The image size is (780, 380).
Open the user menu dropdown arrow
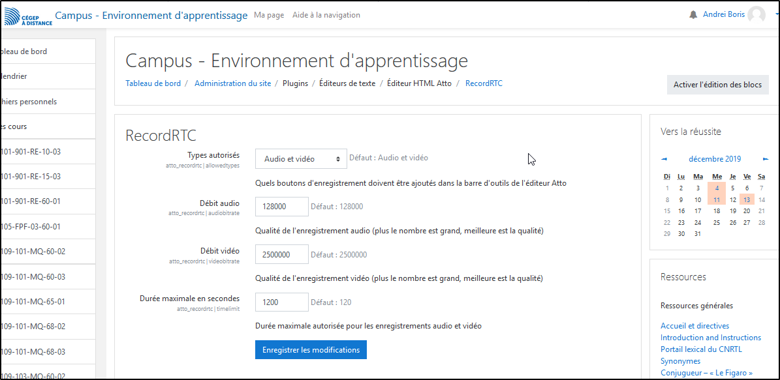774,15
